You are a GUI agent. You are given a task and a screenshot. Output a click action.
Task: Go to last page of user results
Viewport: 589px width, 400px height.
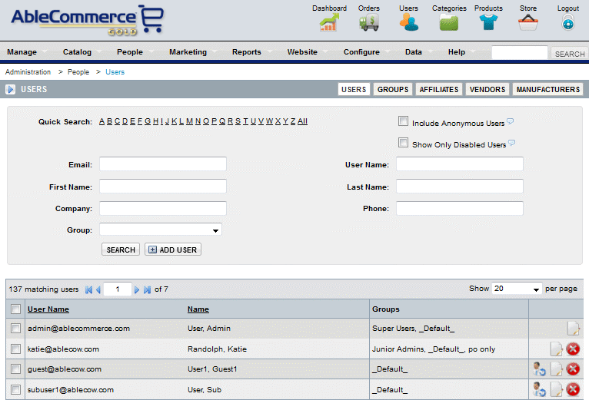click(x=148, y=289)
